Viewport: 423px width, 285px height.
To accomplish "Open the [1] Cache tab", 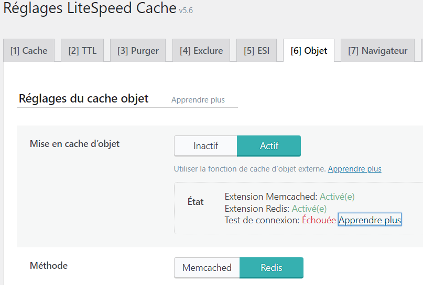I will coord(29,51).
